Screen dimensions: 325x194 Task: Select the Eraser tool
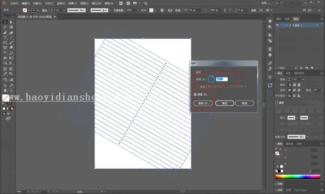(x=11, y=47)
